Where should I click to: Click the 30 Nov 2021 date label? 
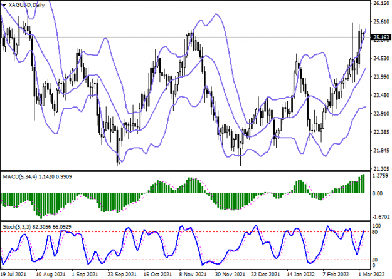pos(230,275)
